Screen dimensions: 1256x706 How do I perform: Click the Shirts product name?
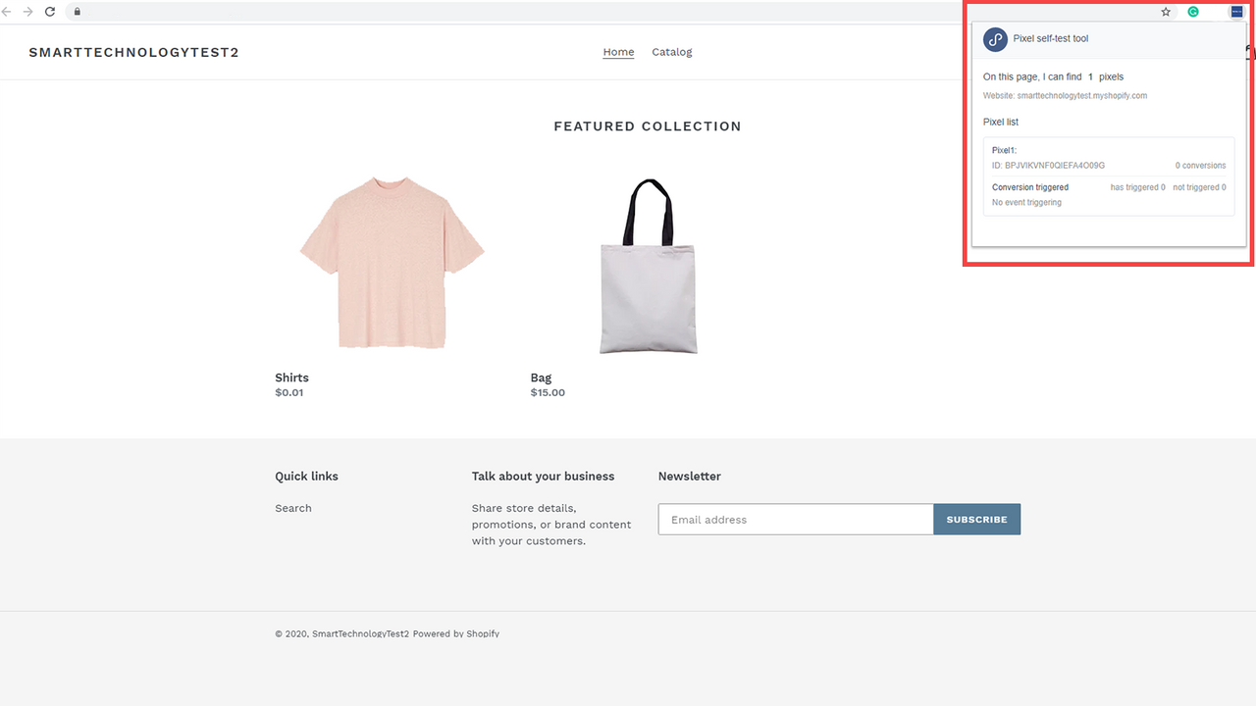click(291, 378)
